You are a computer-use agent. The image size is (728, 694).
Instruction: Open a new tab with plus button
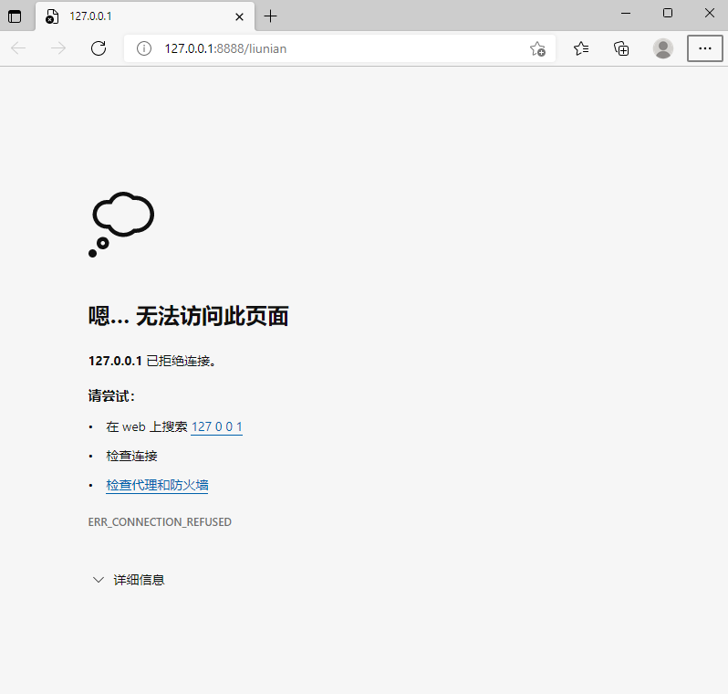click(270, 16)
